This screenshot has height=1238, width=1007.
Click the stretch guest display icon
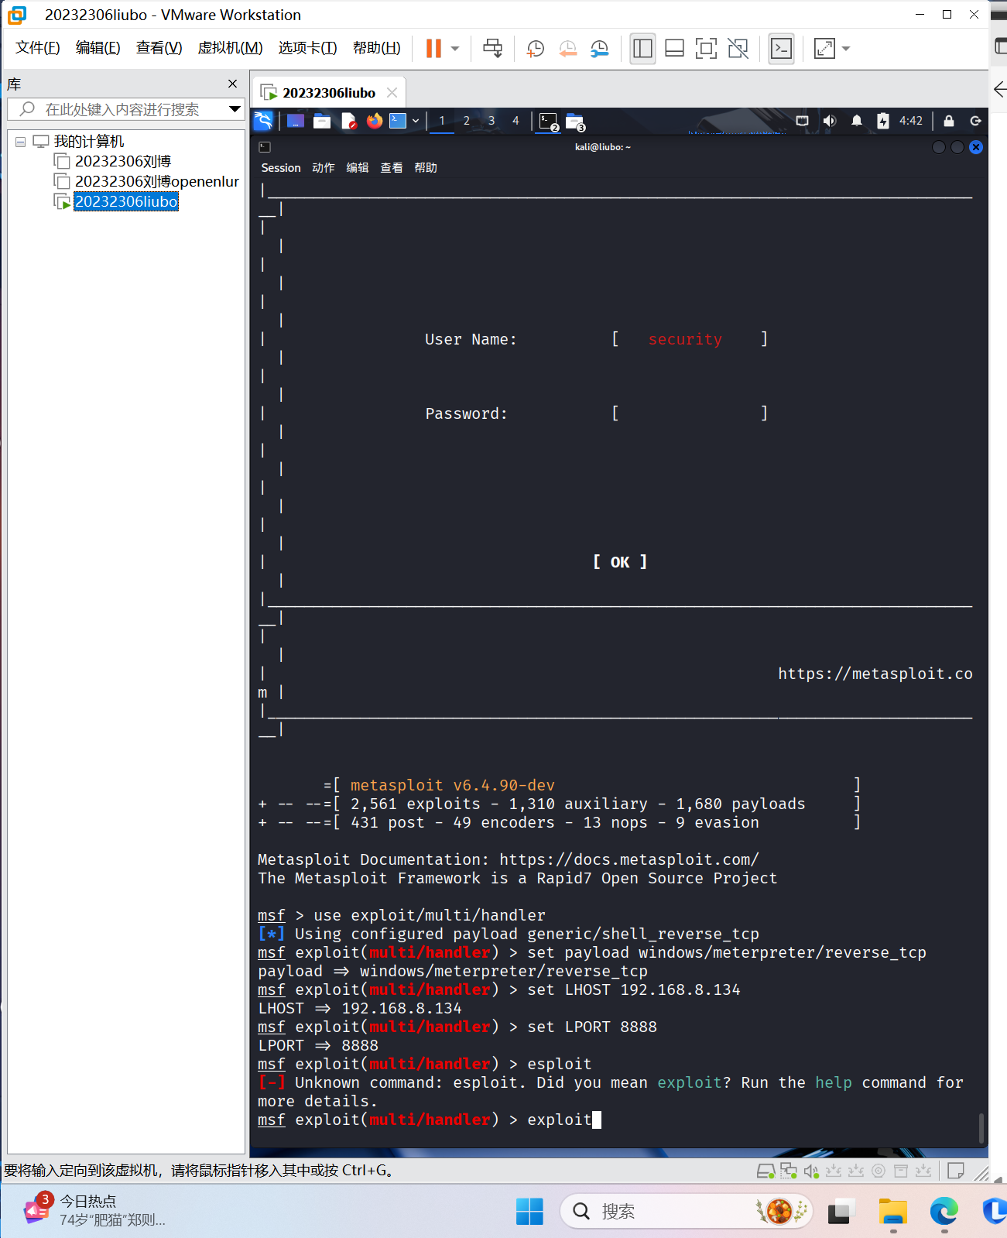[825, 49]
